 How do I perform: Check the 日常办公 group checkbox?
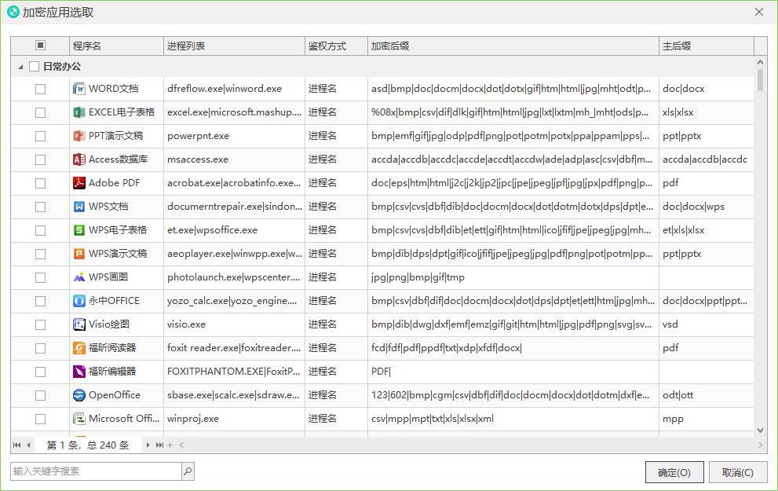[x=35, y=67]
